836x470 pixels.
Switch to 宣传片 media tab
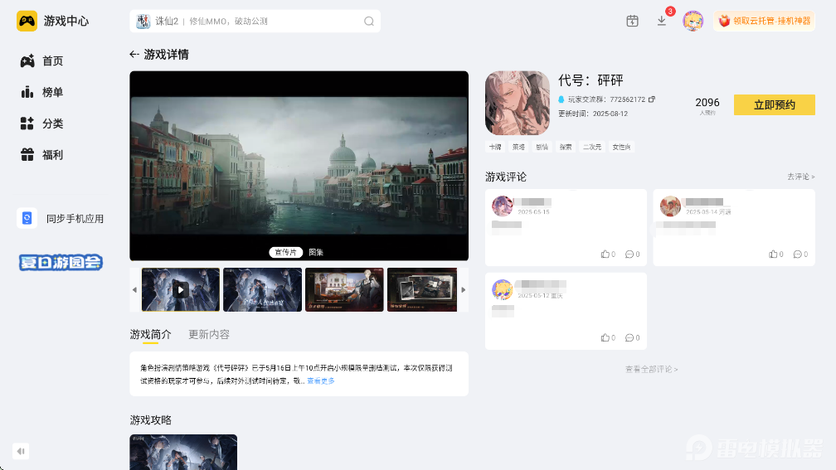[286, 252]
